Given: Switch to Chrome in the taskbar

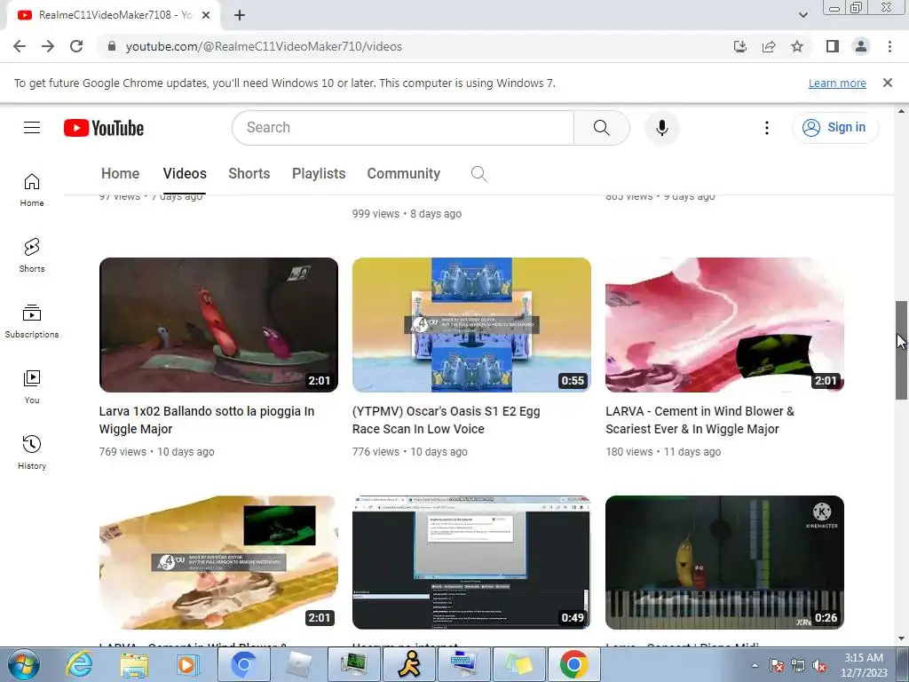Looking at the screenshot, I should tap(574, 664).
